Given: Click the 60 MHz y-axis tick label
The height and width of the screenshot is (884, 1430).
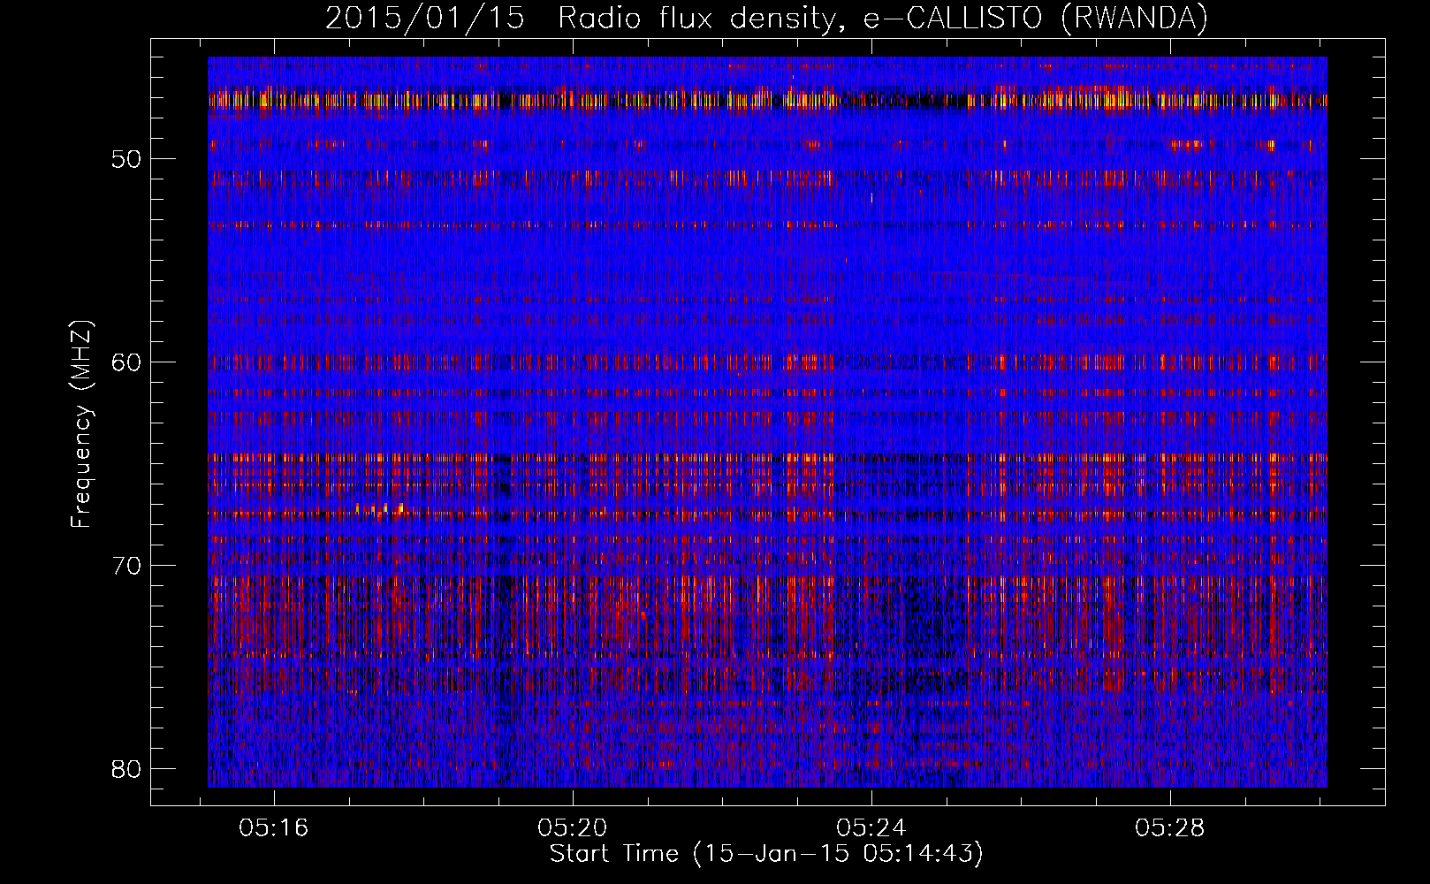Looking at the screenshot, I should pos(126,362).
